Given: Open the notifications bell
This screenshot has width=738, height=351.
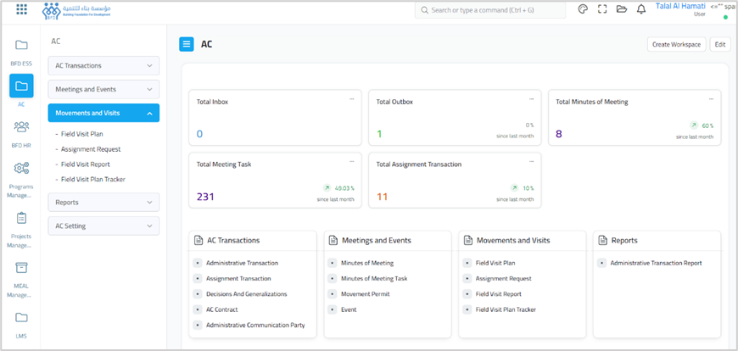Looking at the screenshot, I should pos(641,9).
